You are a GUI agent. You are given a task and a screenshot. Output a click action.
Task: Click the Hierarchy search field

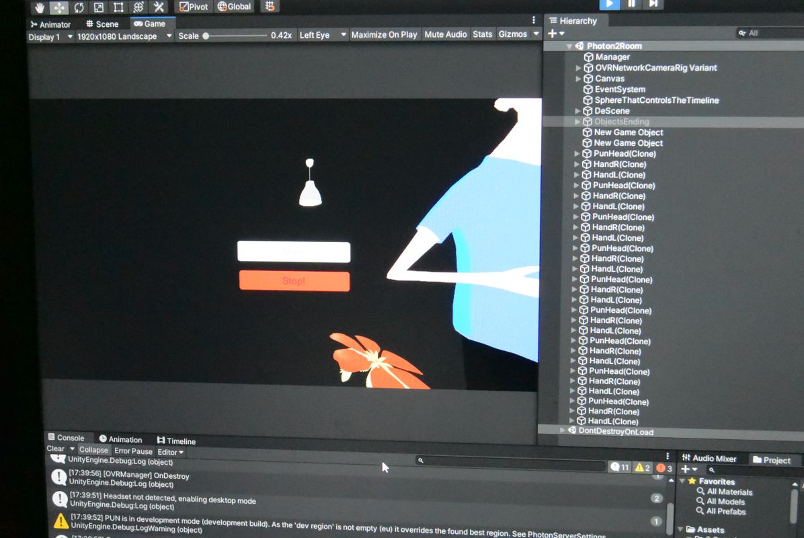(769, 33)
